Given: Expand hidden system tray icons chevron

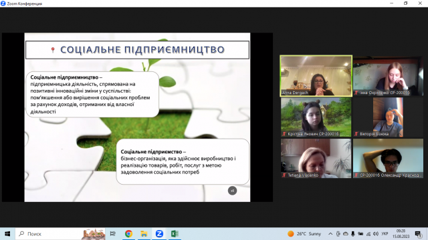Looking at the screenshot, I should 330,234.
